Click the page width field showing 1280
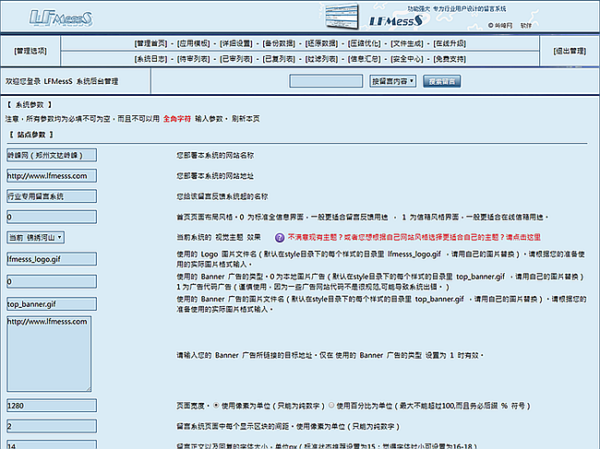The width and height of the screenshot is (600, 449). pyautogui.click(x=51, y=404)
